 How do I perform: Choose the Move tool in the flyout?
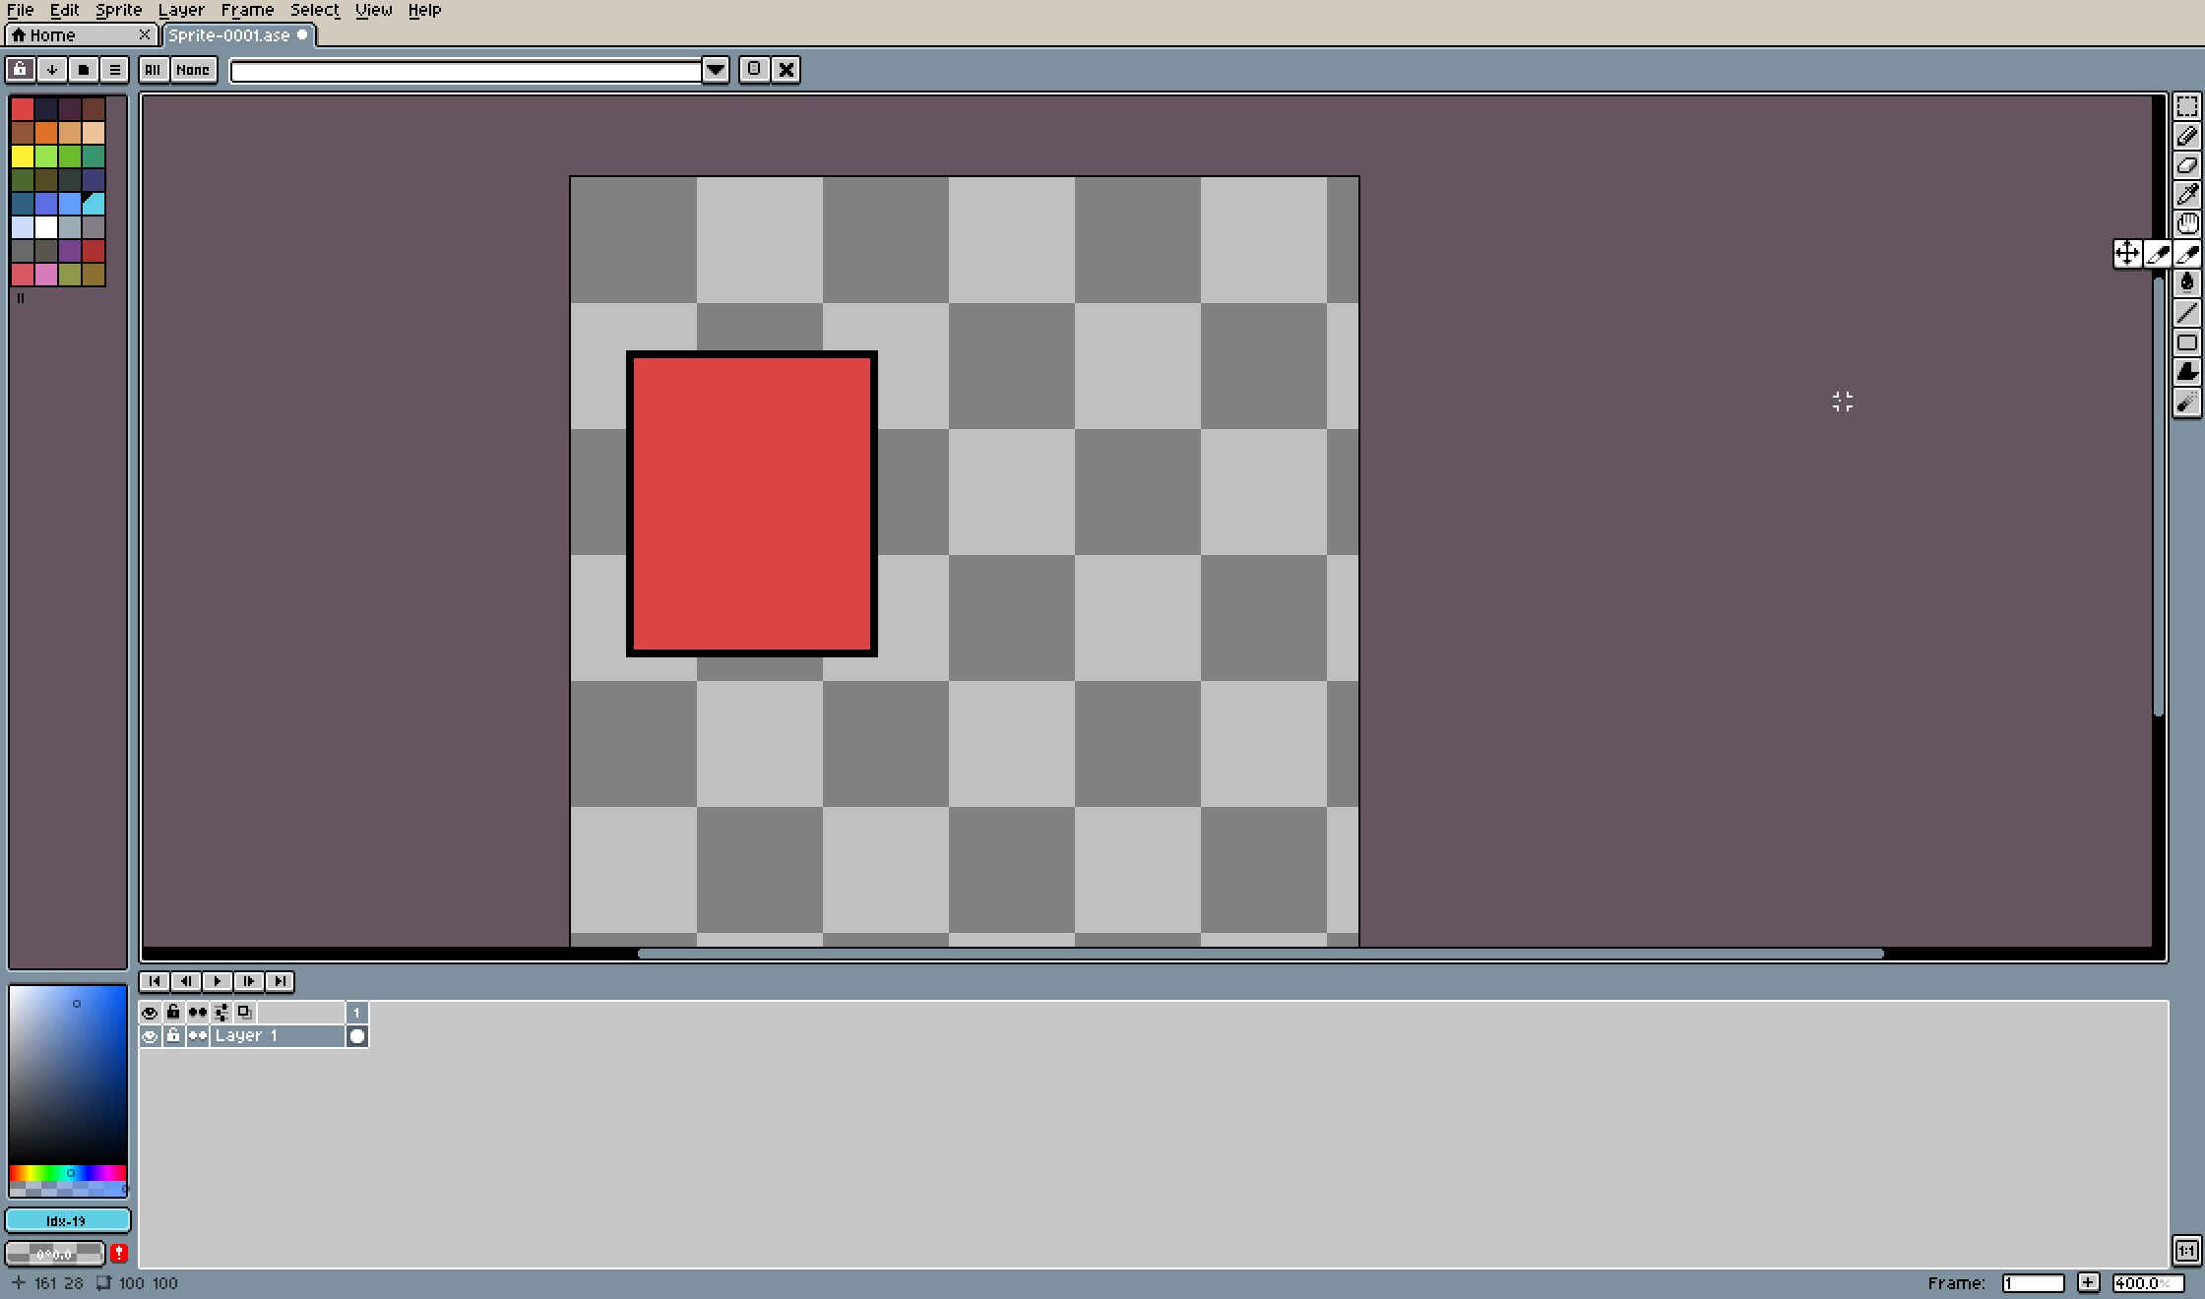tap(2126, 254)
